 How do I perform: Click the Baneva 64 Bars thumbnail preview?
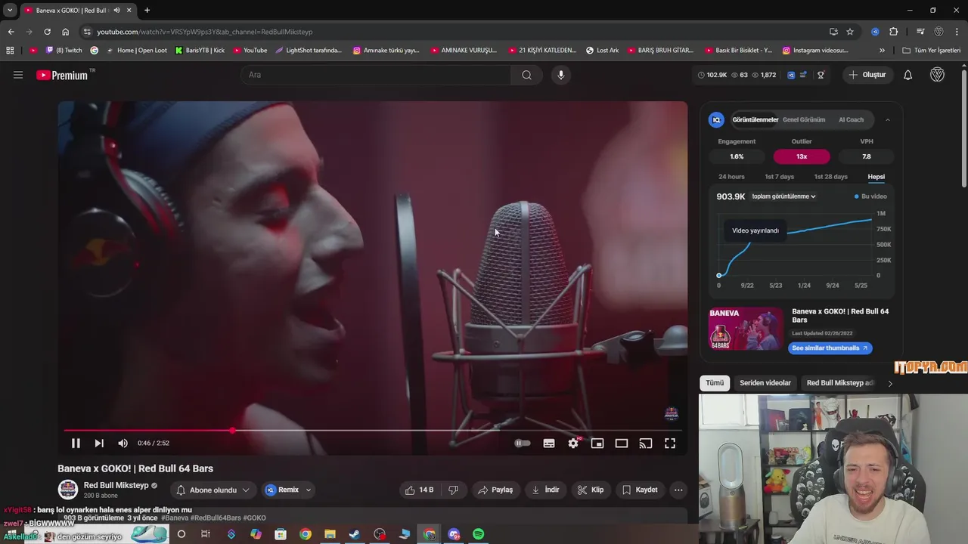pyautogui.click(x=746, y=328)
